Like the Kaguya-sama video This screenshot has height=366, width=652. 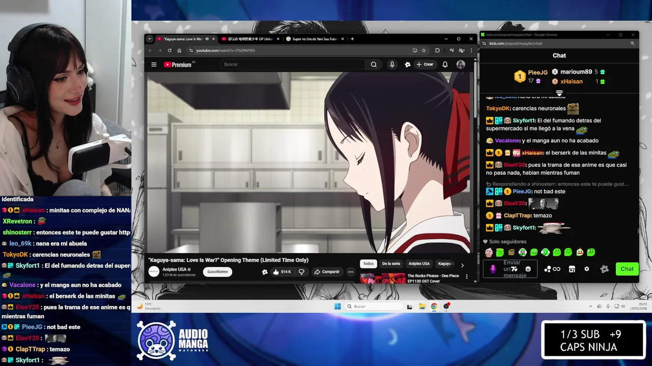(282, 272)
